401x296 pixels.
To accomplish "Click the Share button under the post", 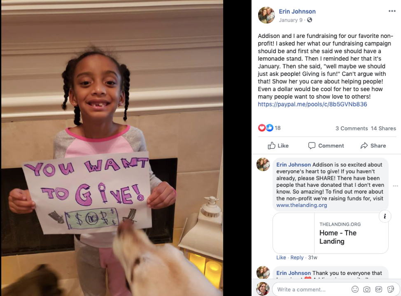I will click(x=373, y=146).
